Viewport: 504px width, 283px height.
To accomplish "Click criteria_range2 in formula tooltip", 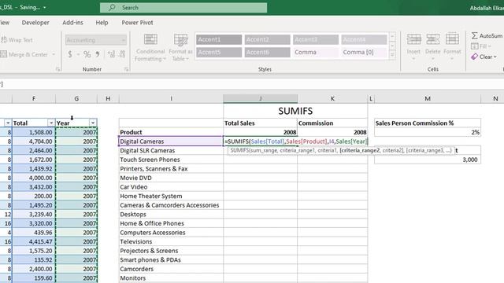I will pyautogui.click(x=360, y=150).
